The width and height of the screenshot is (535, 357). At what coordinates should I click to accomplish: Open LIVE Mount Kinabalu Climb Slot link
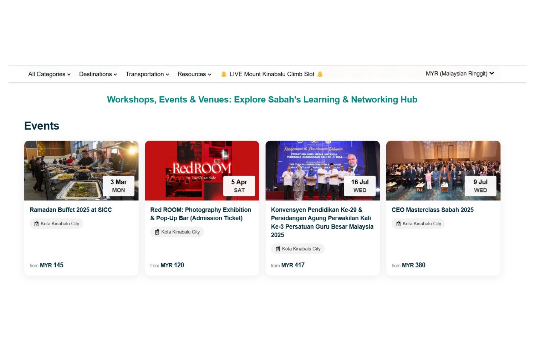pyautogui.click(x=272, y=74)
